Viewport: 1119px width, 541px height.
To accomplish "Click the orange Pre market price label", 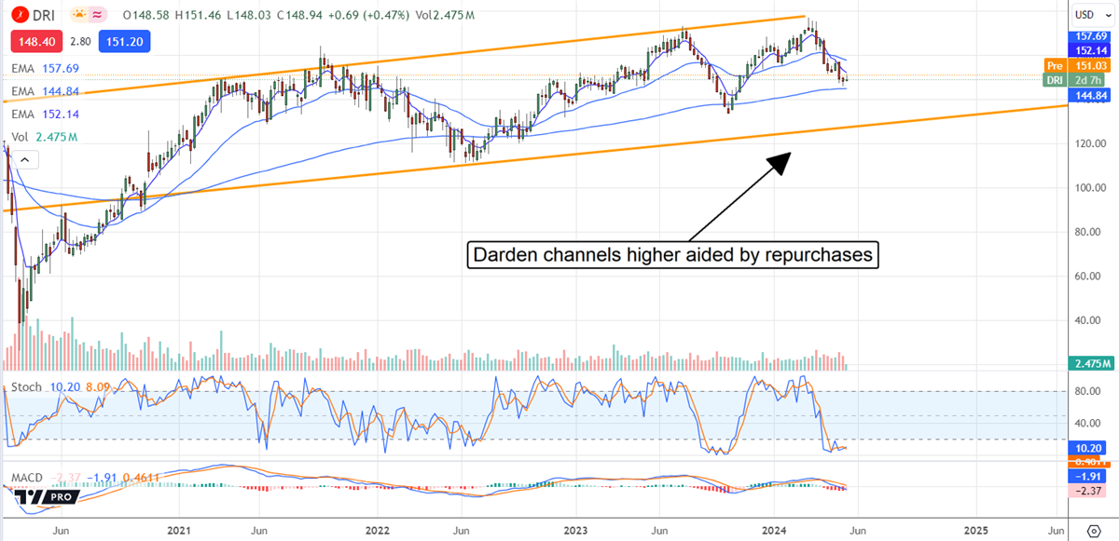I will [1056, 65].
